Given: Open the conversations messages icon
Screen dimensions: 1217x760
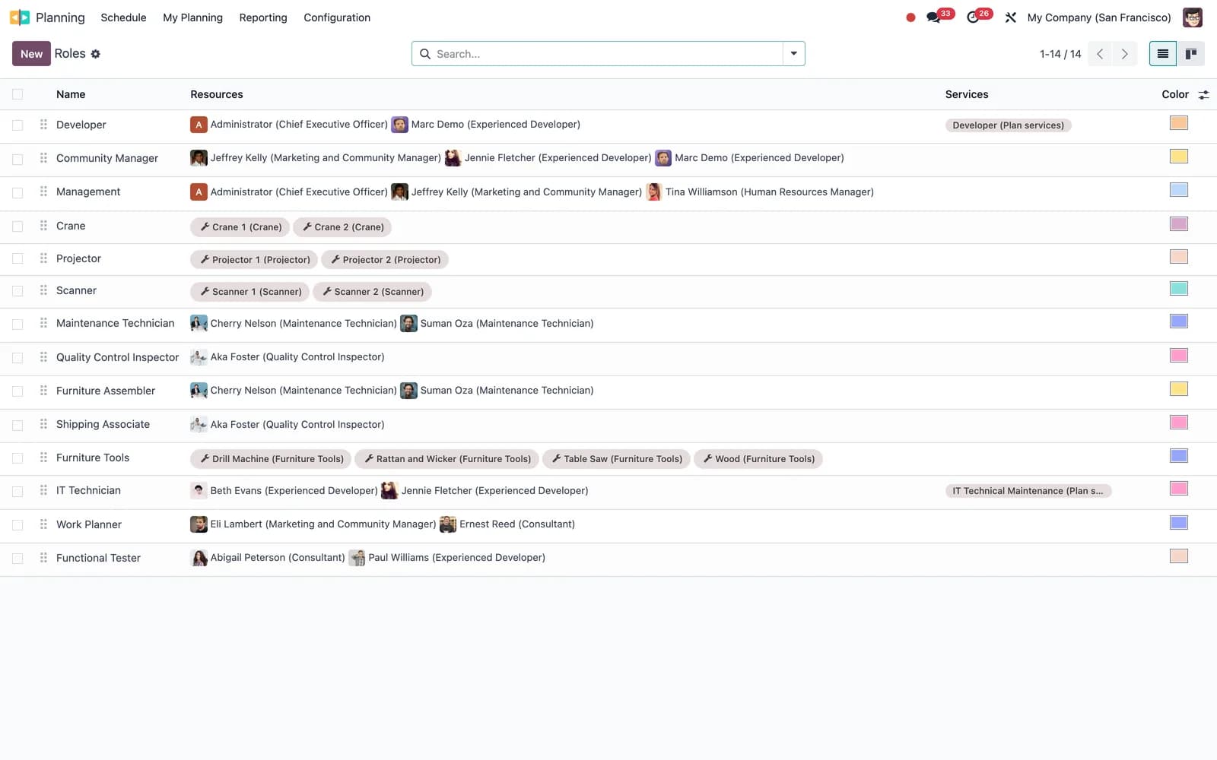Looking at the screenshot, I should 933,17.
